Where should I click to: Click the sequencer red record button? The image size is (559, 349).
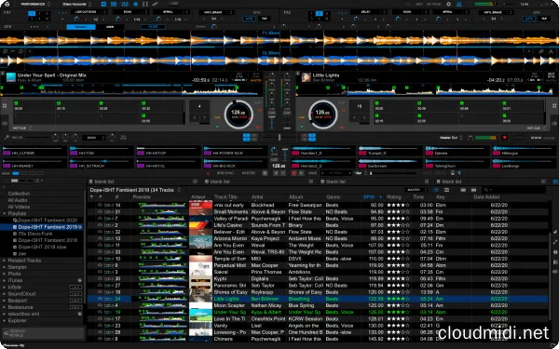(293, 173)
